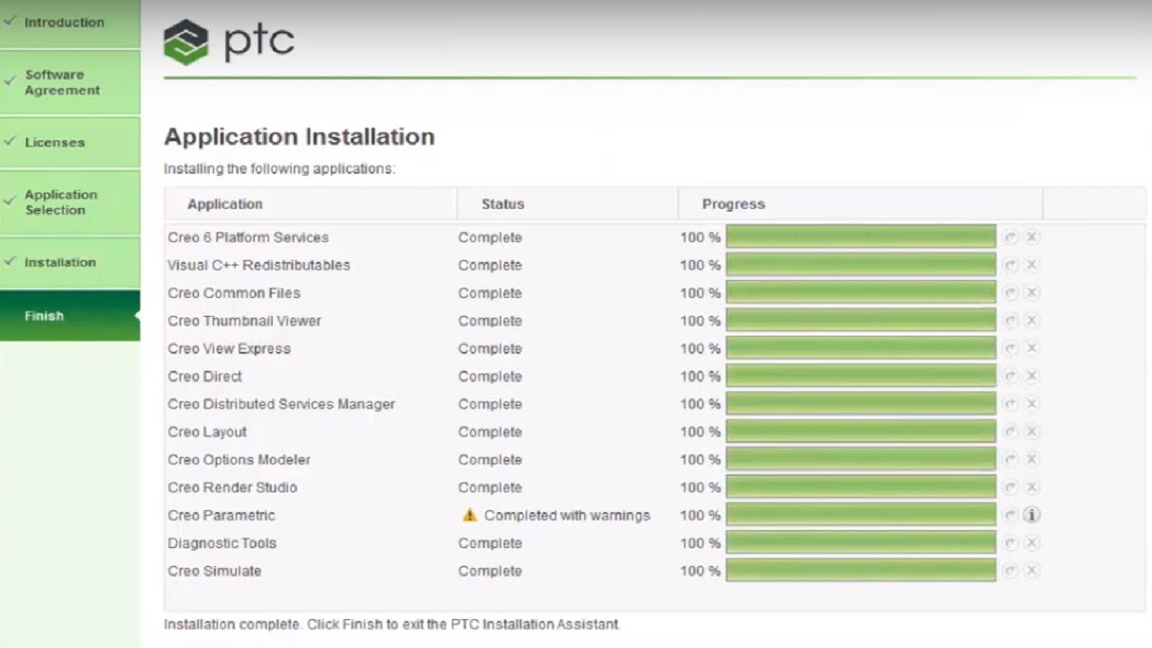Click the cancel X icon for Creo Common Files
Screen dimensions: 1152x648
coord(1032,293)
